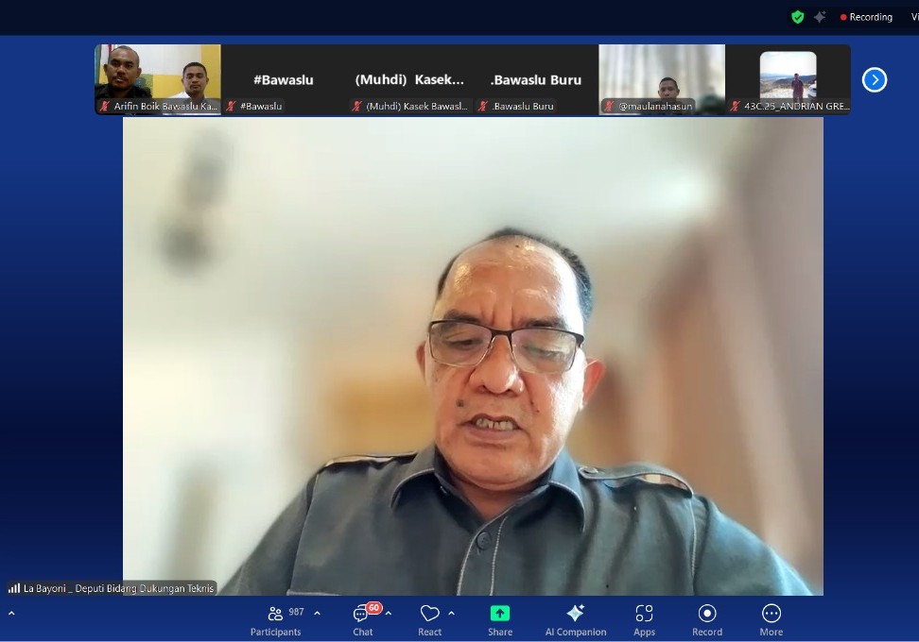This screenshot has height=642, width=919.
Task: Click the "Arifin Boik Bawaslu Ka..." name label
Action: (165, 106)
